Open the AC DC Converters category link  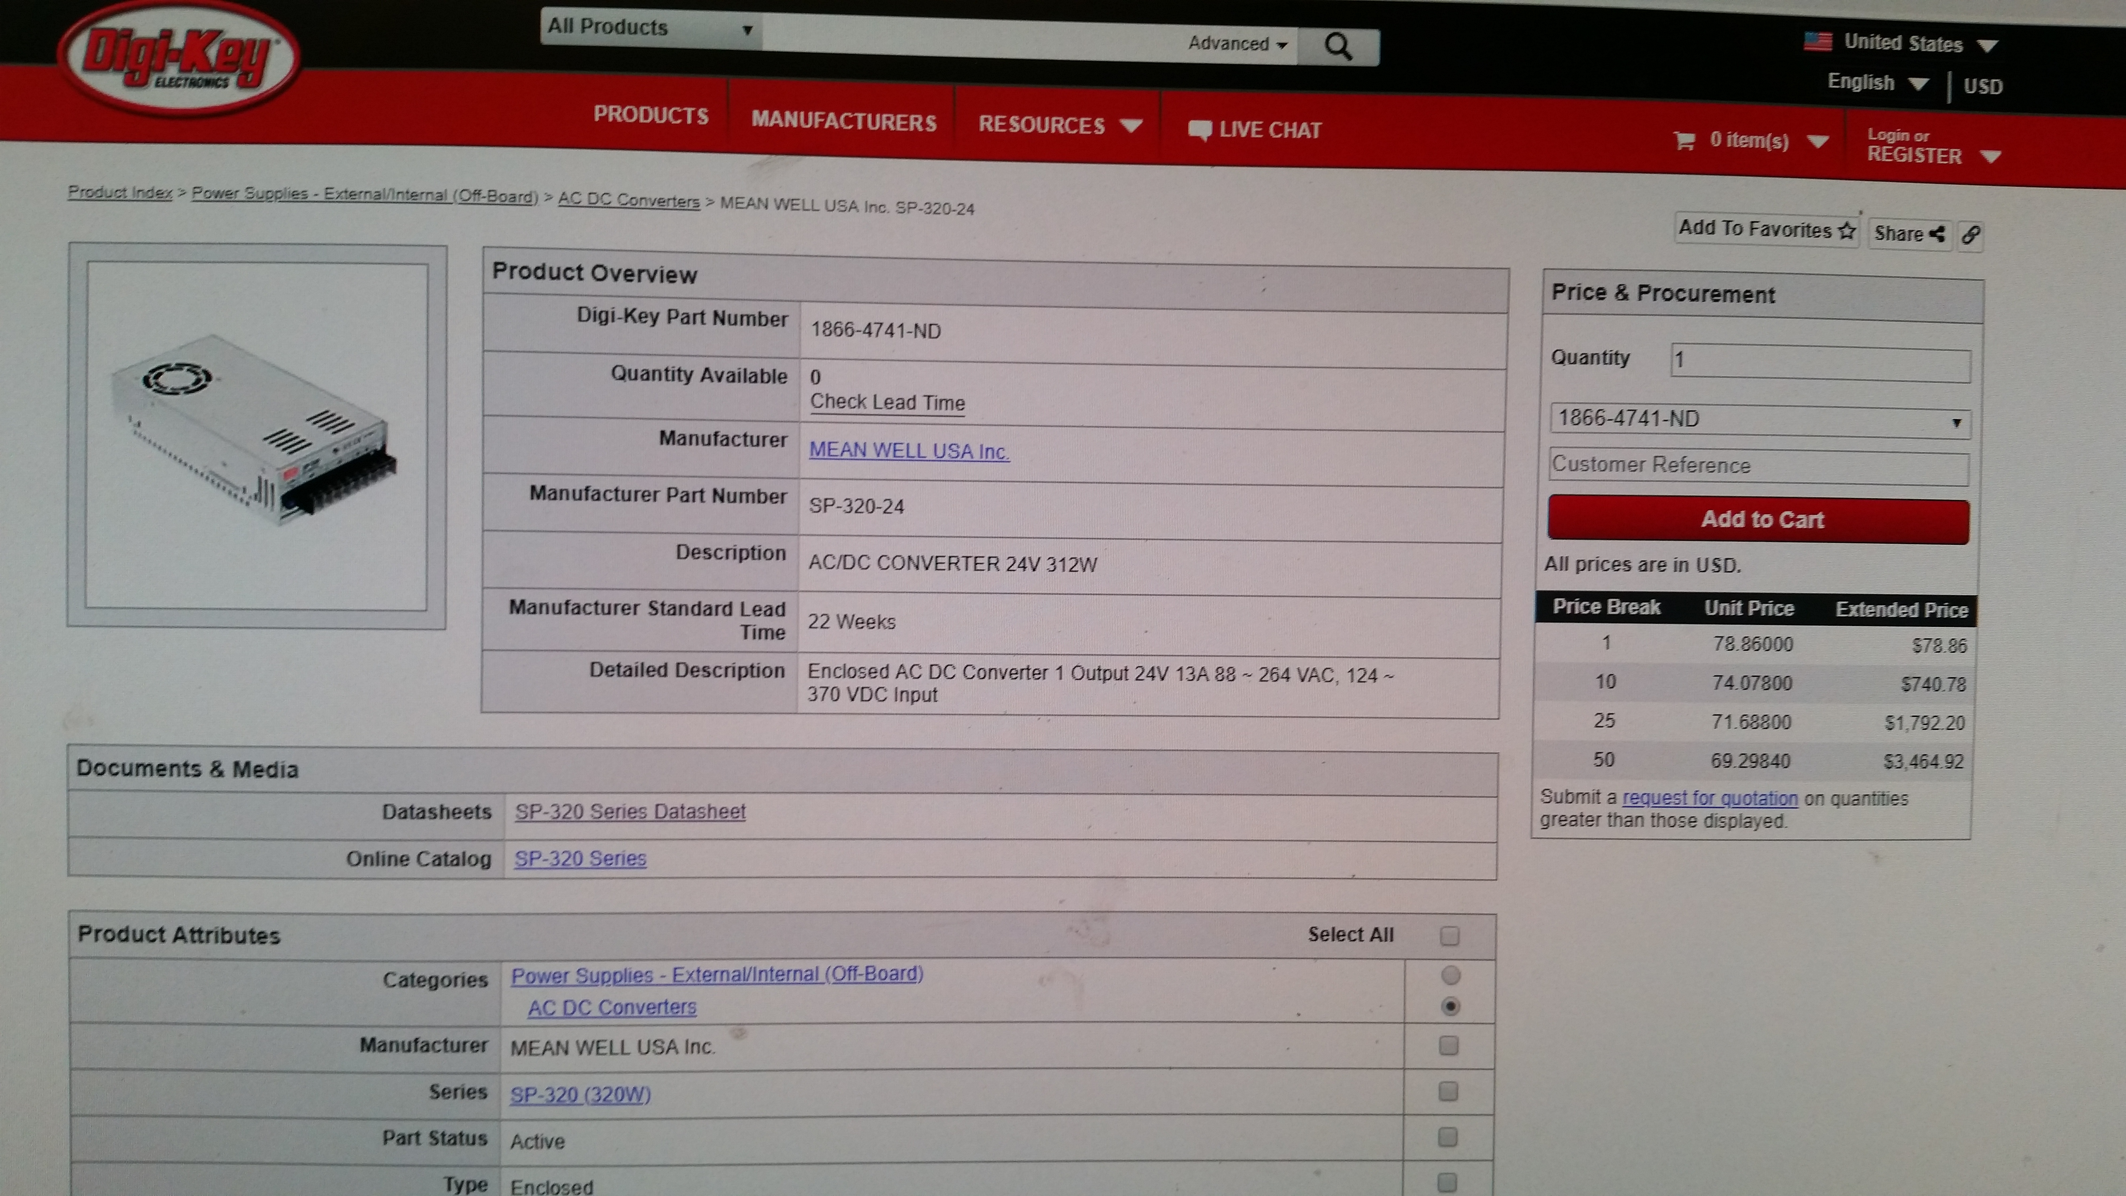point(612,1008)
